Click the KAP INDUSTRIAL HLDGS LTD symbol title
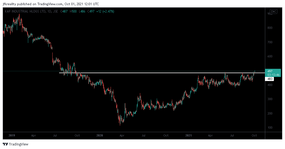The width and height of the screenshot is (285, 149). 25,11
